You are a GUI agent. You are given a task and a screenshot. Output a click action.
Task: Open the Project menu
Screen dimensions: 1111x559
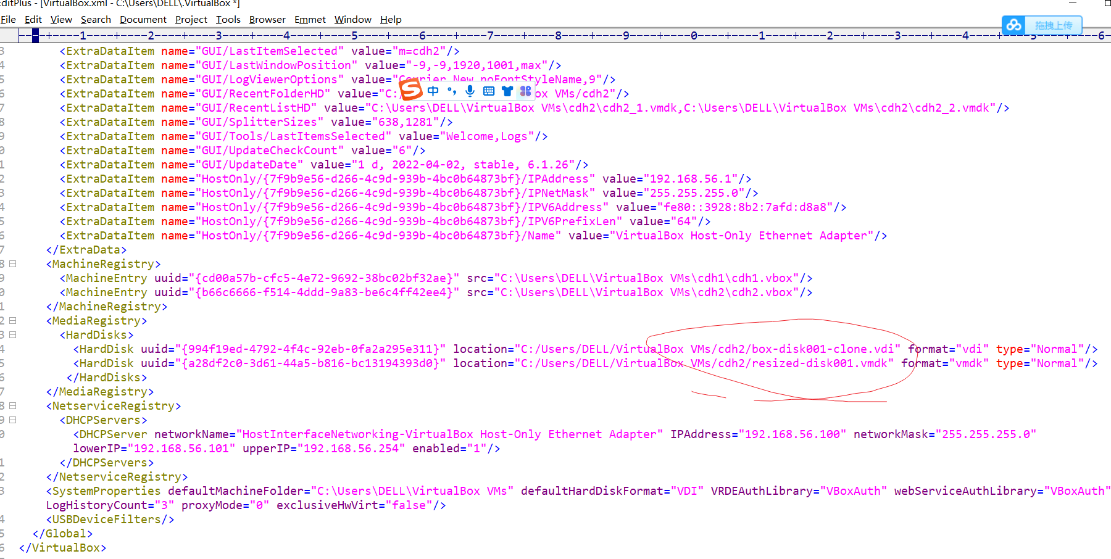pyautogui.click(x=191, y=20)
